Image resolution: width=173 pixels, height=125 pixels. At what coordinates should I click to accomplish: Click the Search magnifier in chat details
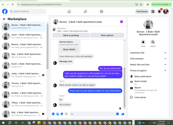tap(153, 42)
